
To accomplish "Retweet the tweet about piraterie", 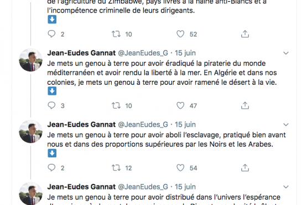I will 116,105.
